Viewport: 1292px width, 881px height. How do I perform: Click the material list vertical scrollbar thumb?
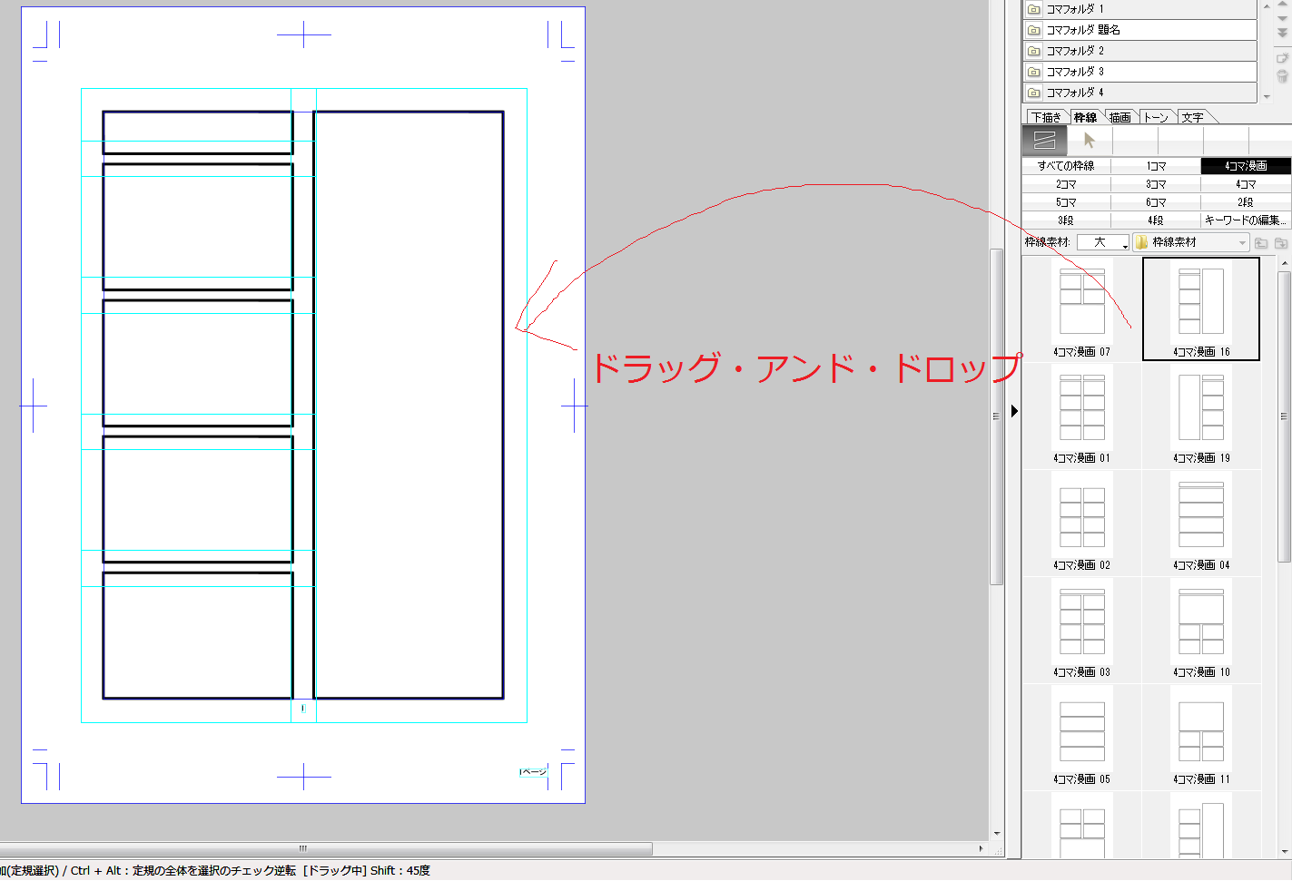[x=1284, y=416]
